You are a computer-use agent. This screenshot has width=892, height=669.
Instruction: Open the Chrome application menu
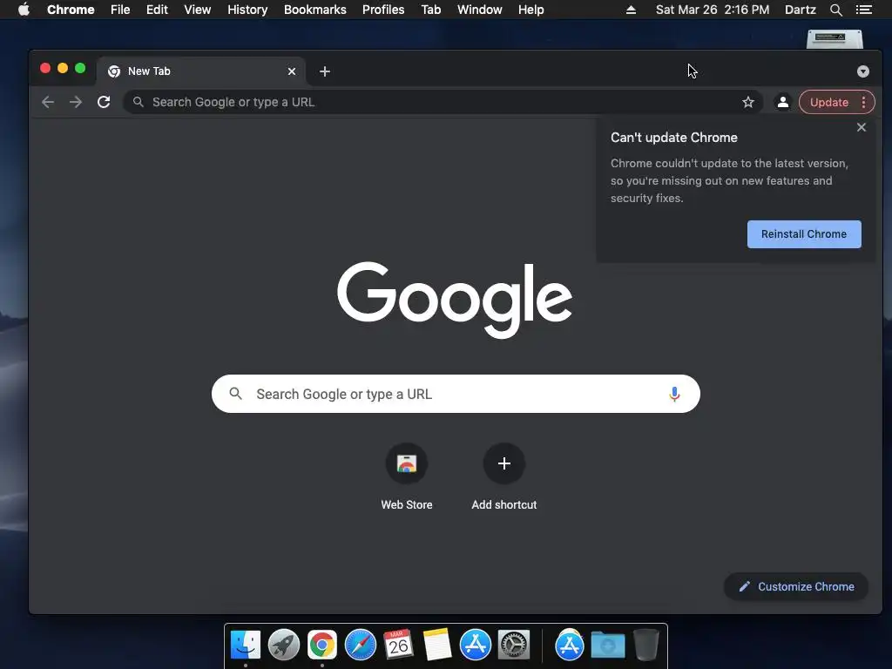tap(71, 10)
